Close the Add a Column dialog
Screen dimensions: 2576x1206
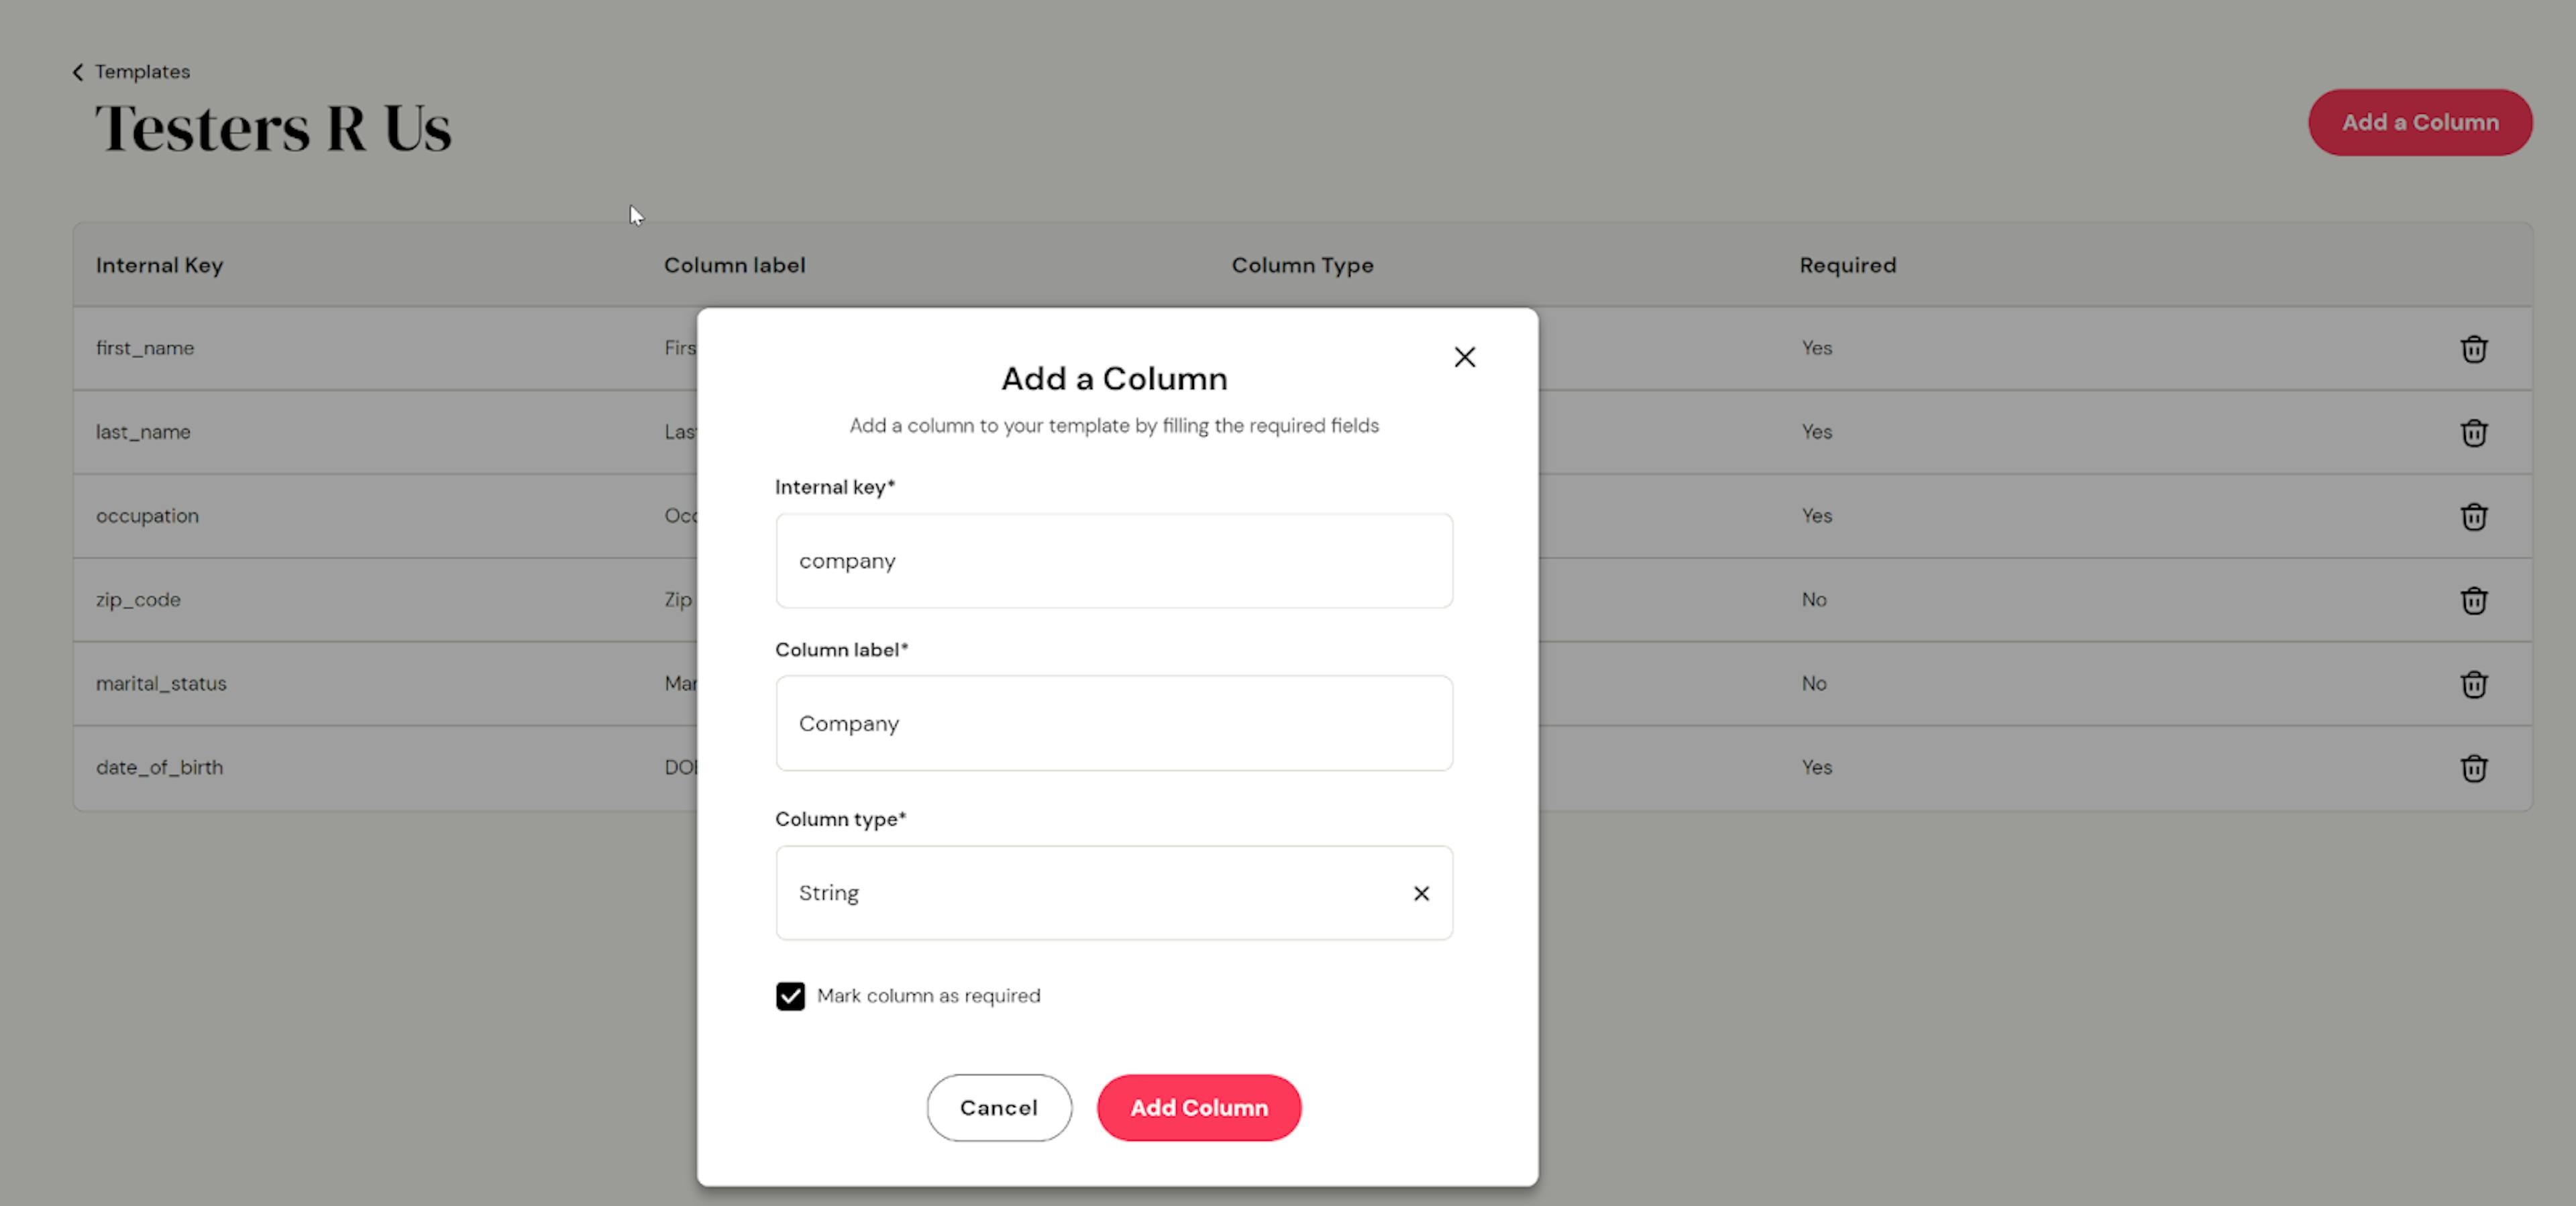click(x=1464, y=357)
